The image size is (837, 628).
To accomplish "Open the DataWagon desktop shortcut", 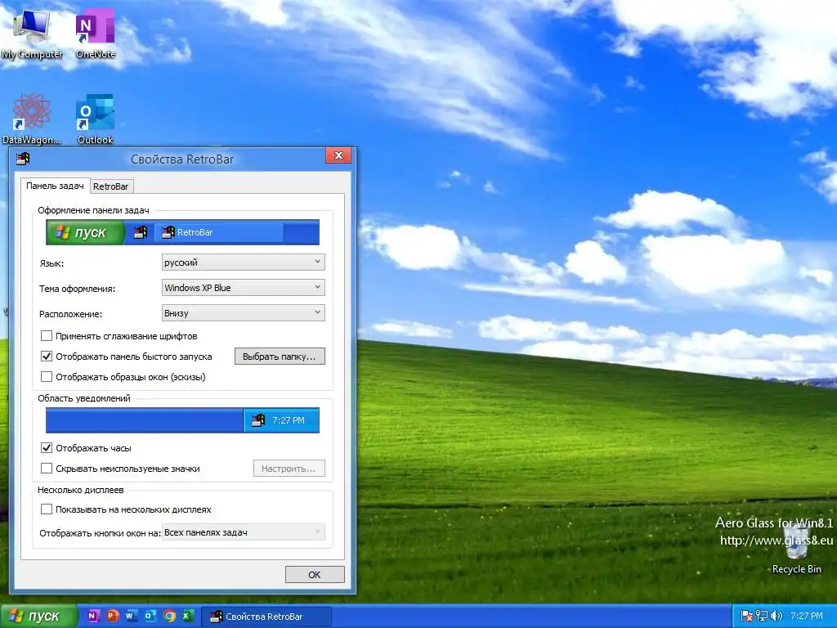I will click(32, 119).
